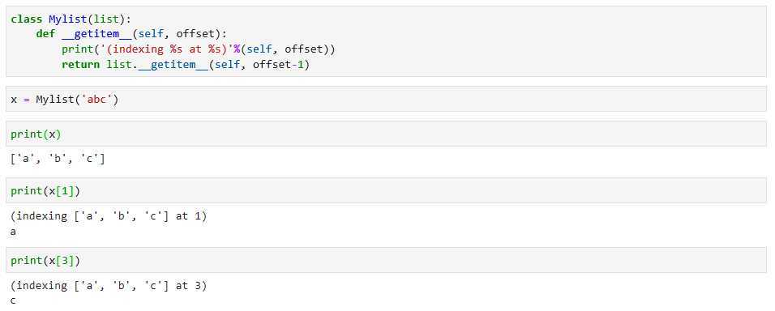Place cursor in print indexing statement
The height and width of the screenshot is (311, 775).
pyautogui.click(x=199, y=49)
